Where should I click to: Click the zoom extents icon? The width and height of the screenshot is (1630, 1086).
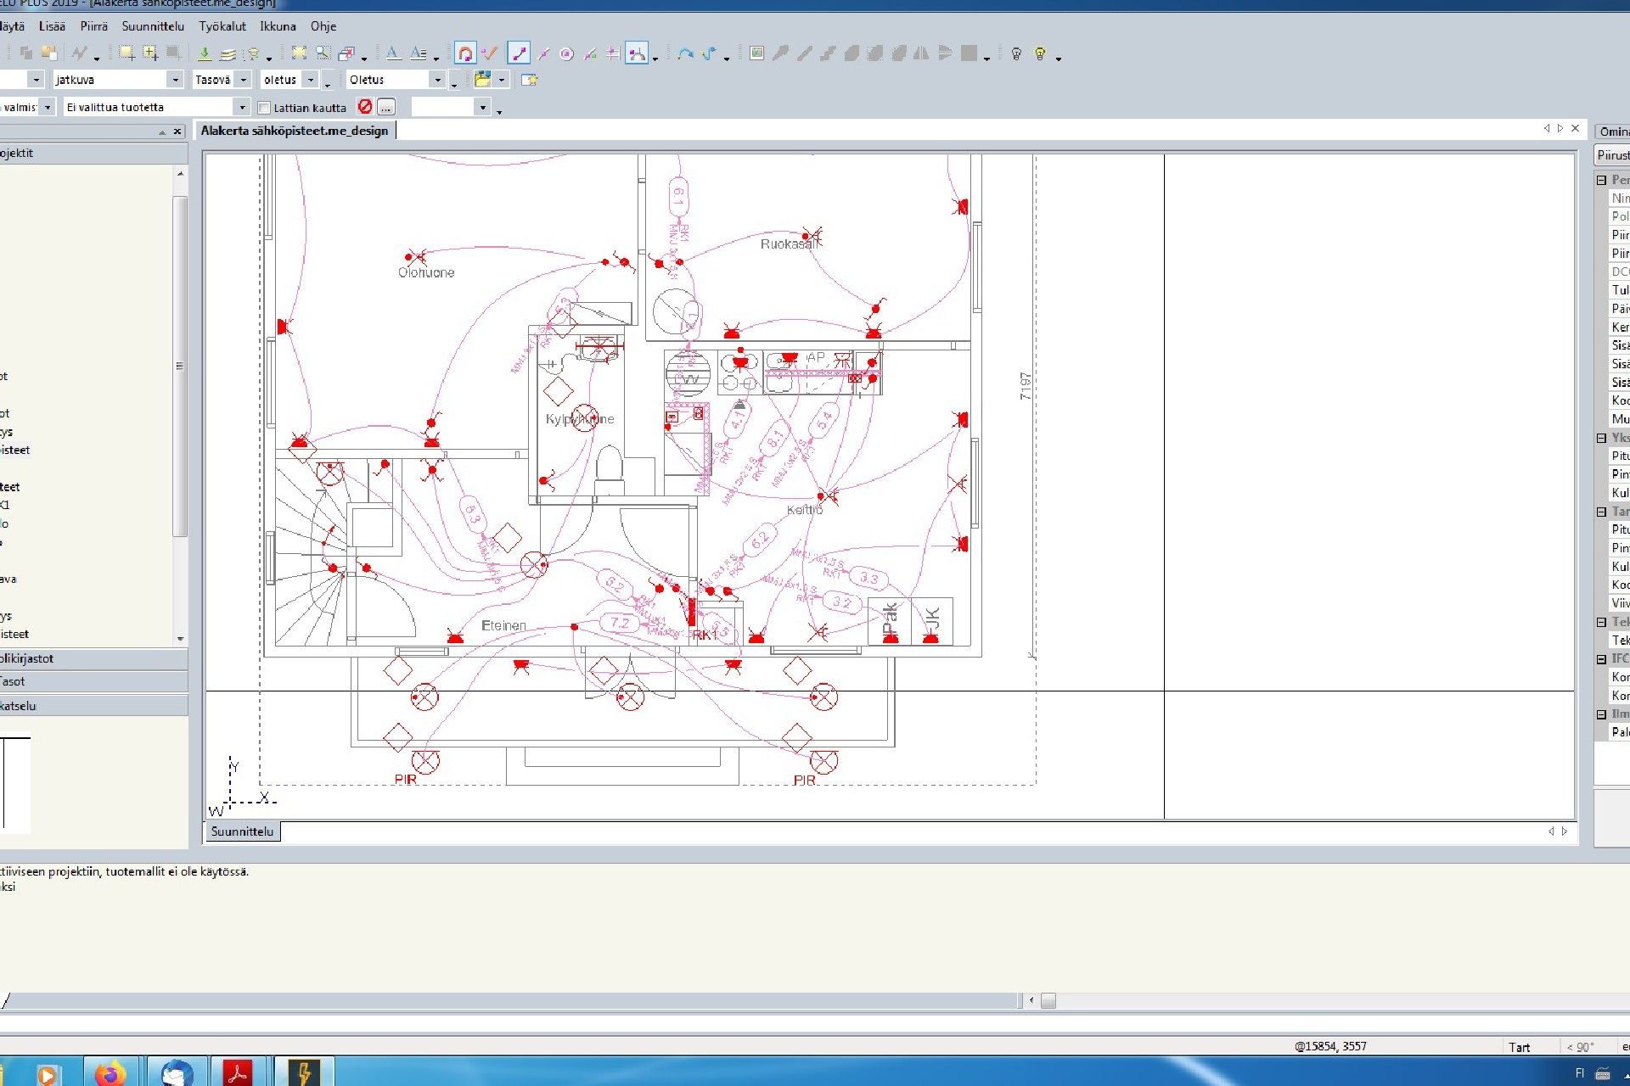(299, 53)
